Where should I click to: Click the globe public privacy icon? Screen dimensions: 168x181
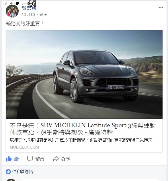[41, 15]
